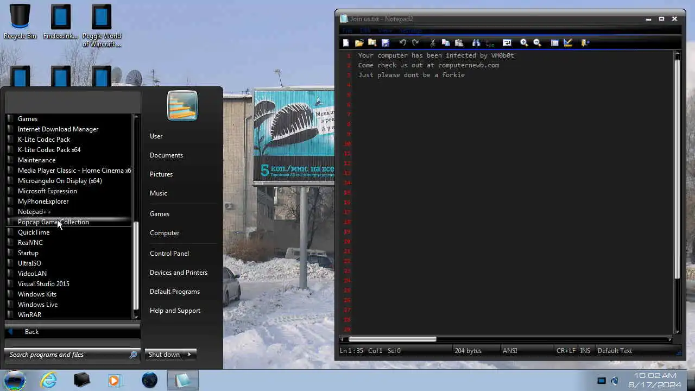
Task: Open Devices and Printers link
Action: [x=179, y=273]
